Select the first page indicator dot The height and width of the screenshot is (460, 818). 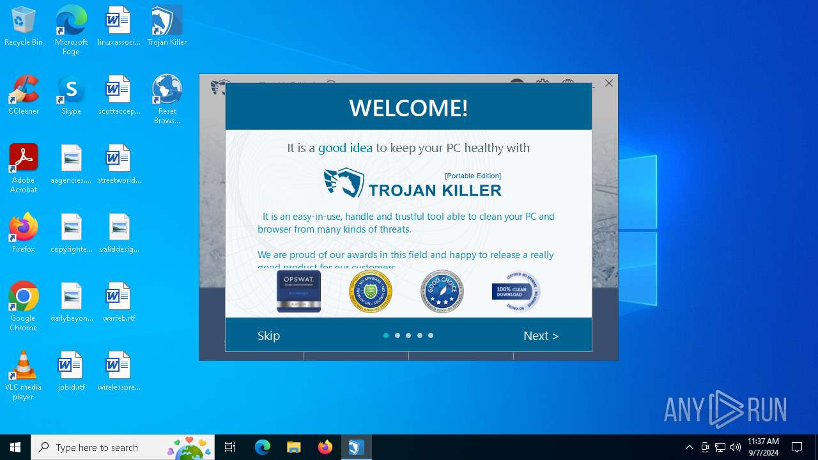(x=386, y=335)
